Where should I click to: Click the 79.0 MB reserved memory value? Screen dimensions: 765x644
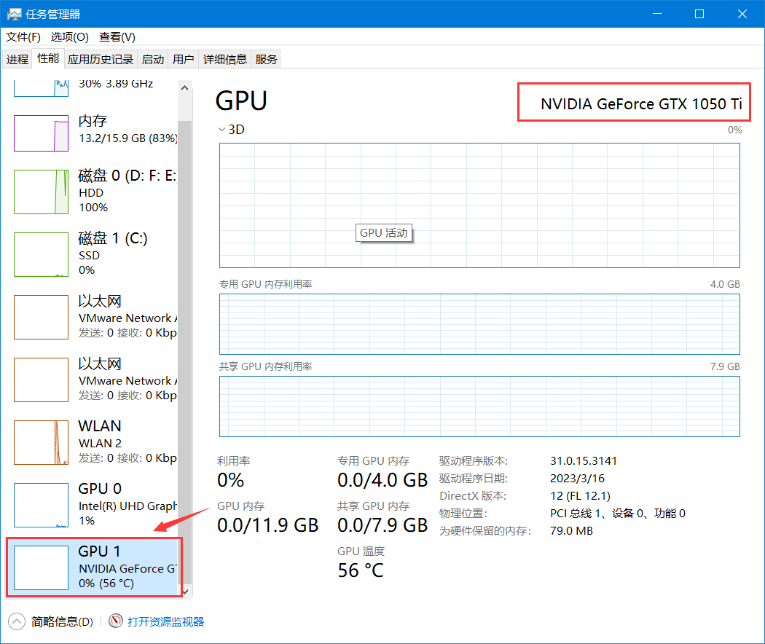571,531
